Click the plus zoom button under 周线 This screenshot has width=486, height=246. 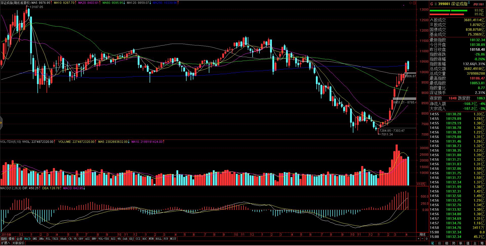pos(418,238)
